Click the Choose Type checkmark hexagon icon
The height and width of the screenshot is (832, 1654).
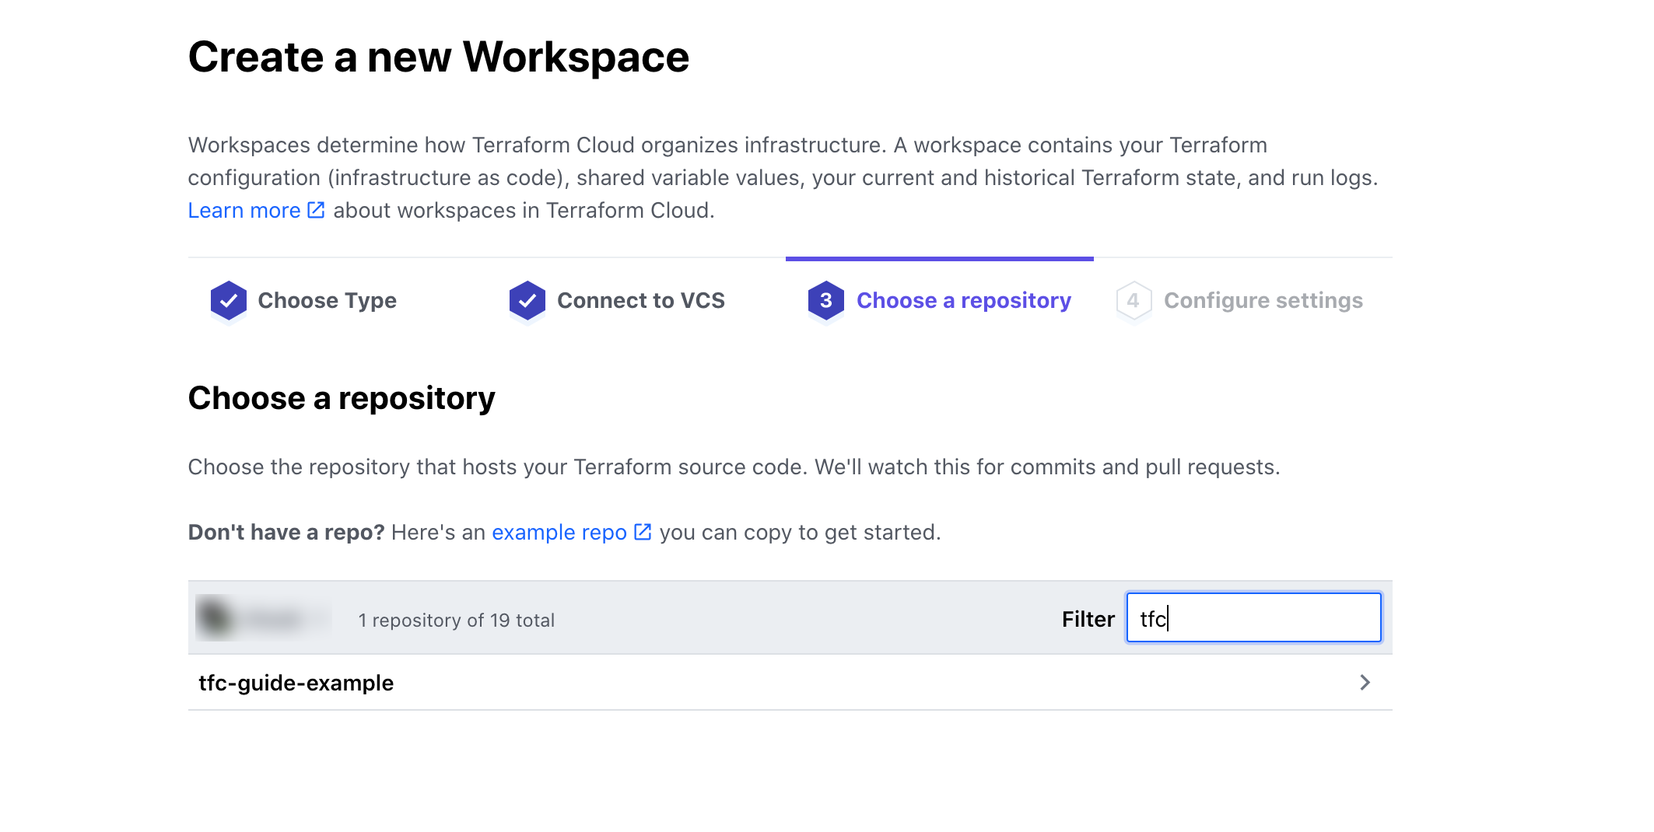229,301
